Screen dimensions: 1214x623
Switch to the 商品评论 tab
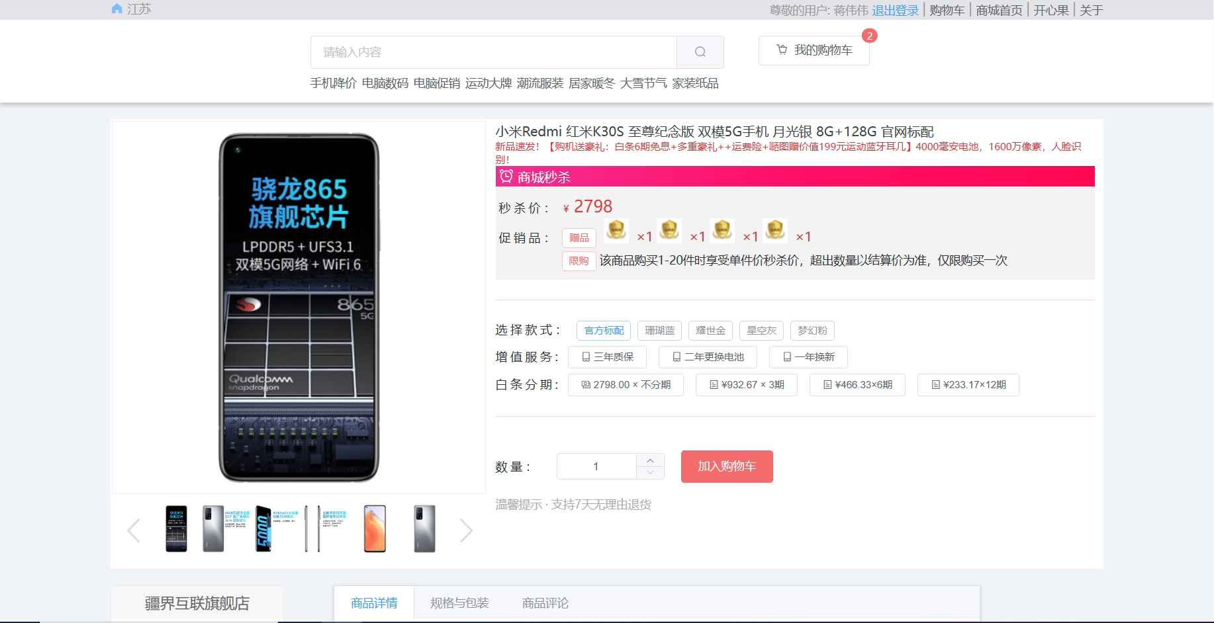pos(545,603)
